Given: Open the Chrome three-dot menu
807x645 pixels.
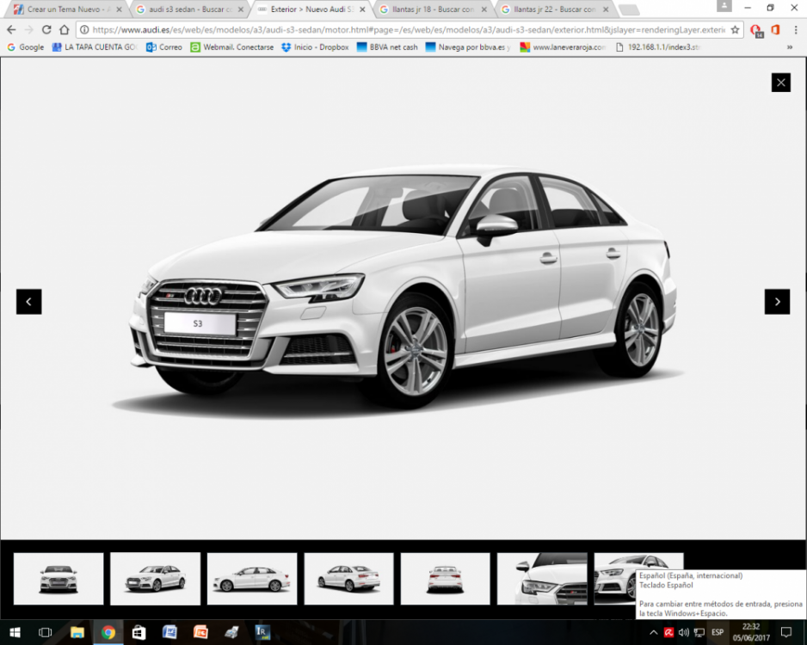Looking at the screenshot, I should click(x=794, y=29).
